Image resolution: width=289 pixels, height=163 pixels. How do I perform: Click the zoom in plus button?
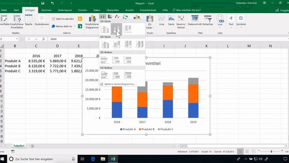(x=282, y=151)
